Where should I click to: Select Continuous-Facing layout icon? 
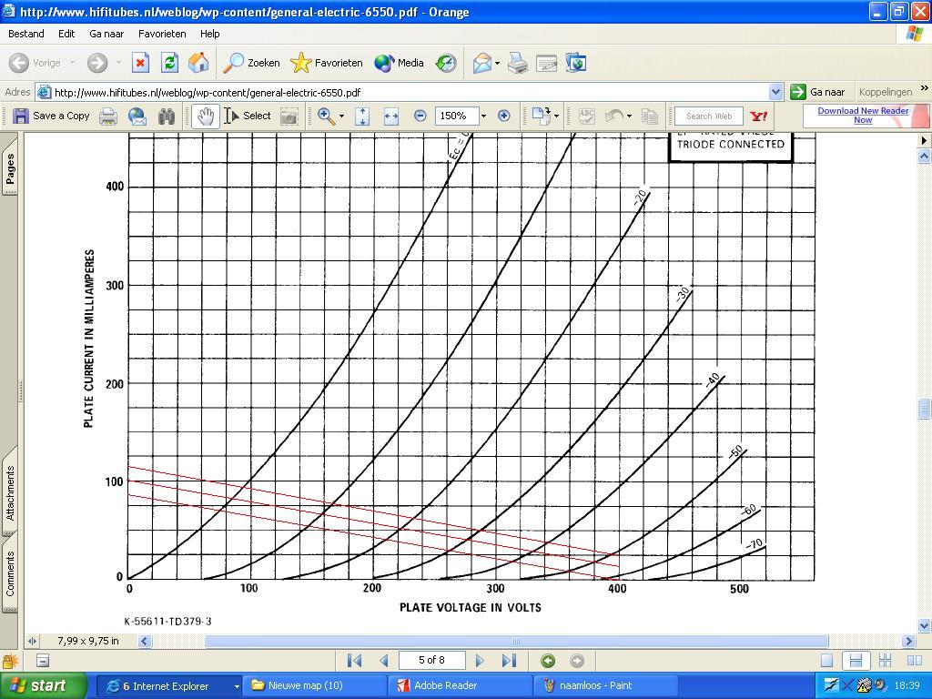[885, 661]
